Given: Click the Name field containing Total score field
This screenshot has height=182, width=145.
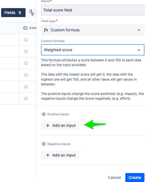Looking at the screenshot, I should click(93, 10).
